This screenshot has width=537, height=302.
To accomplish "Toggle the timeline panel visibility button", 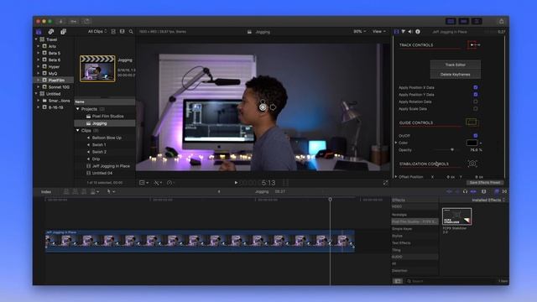I will [x=464, y=21].
